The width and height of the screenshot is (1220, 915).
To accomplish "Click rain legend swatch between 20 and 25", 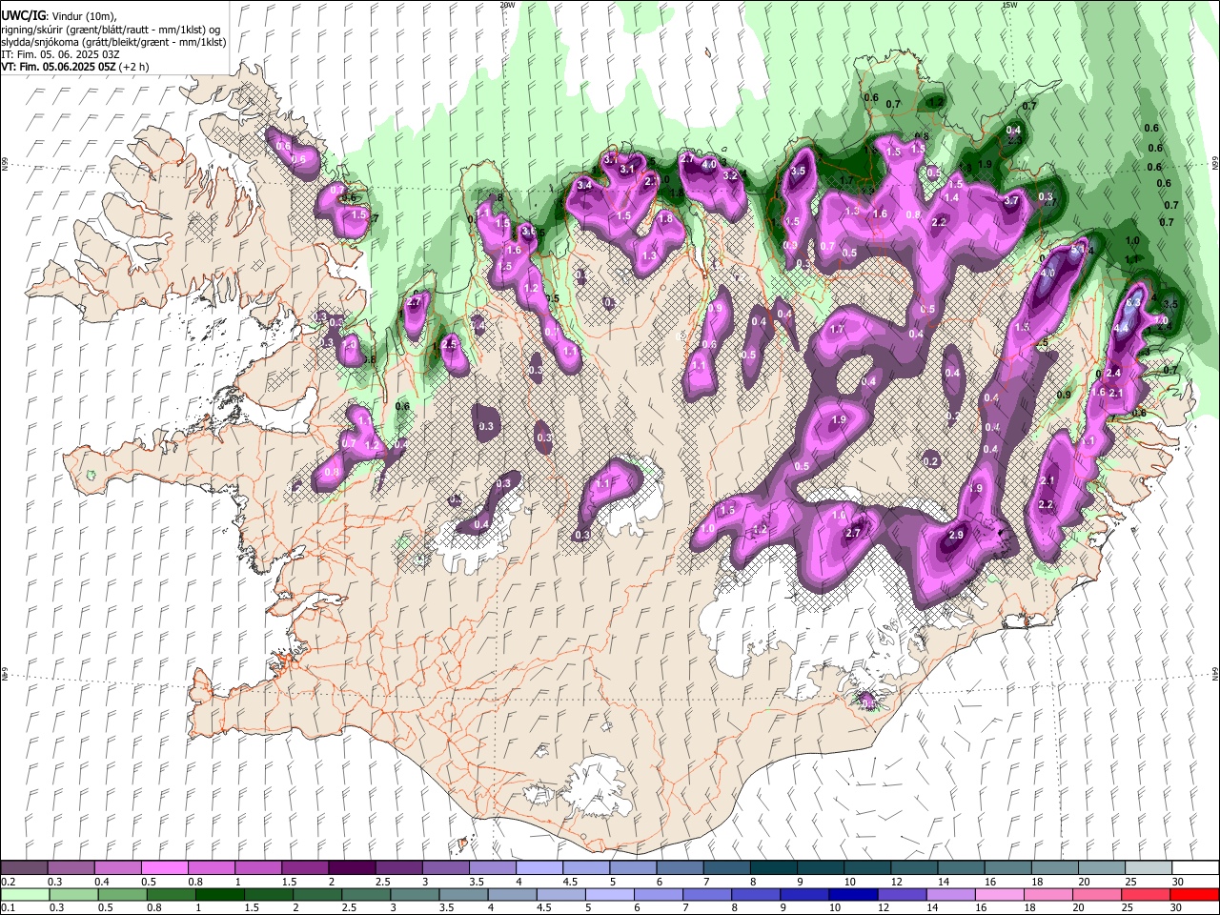I will tap(1096, 895).
